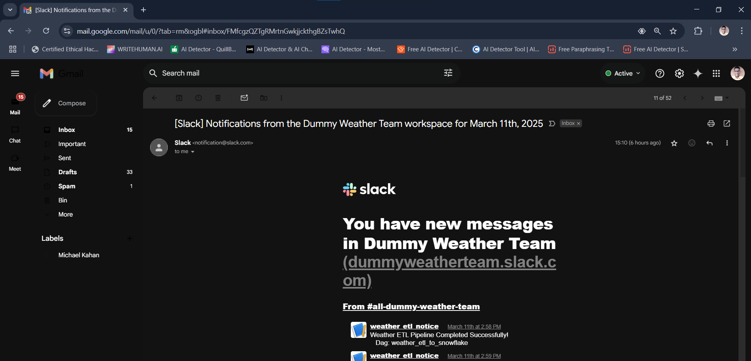This screenshot has height=361, width=751.
Task: Open the From #all-dummy-weather-team link
Action: [411, 307]
